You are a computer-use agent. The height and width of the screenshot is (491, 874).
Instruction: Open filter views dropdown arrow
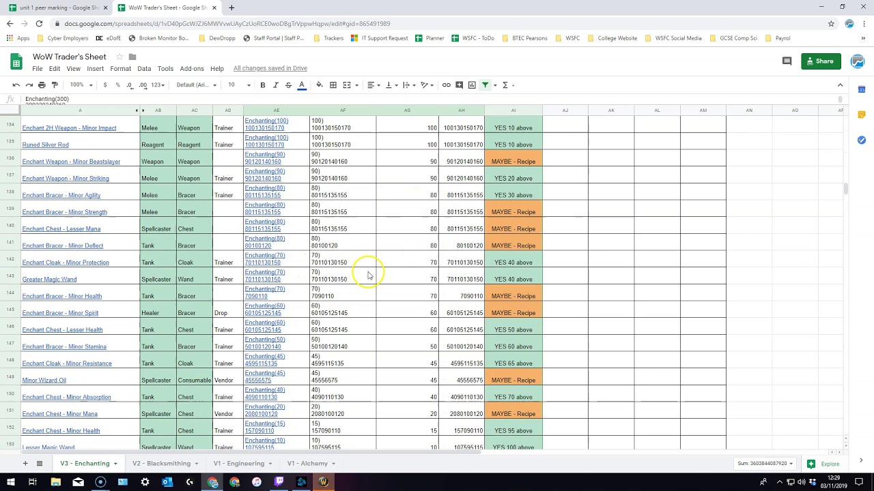pyautogui.click(x=495, y=85)
